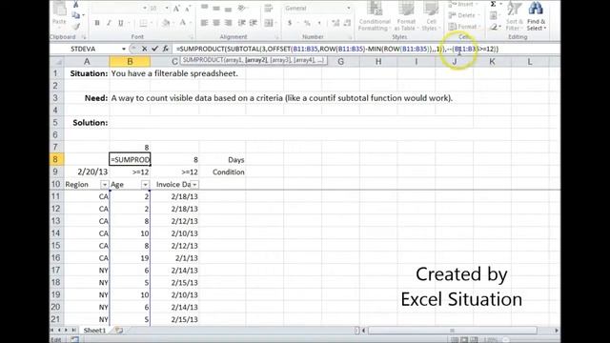
Task: Click the Insert Function fx icon
Action: (165, 49)
